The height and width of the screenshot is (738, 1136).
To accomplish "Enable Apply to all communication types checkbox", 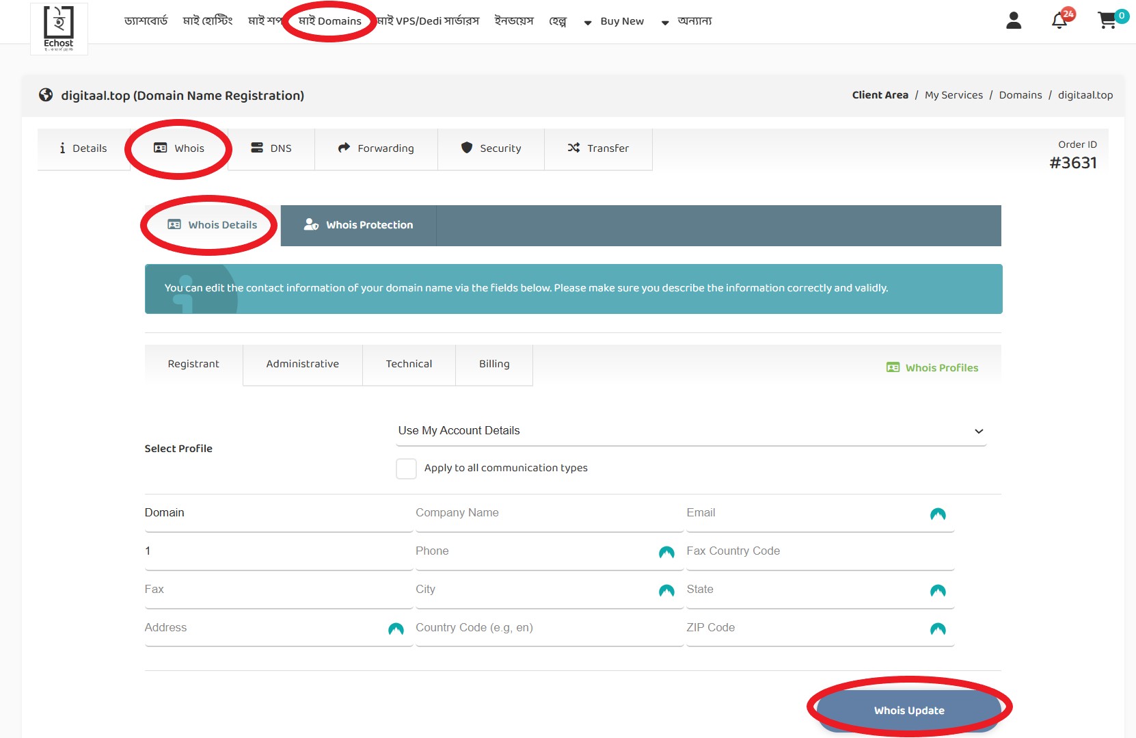I will pyautogui.click(x=406, y=469).
